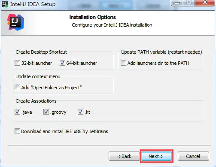The height and width of the screenshot is (167, 216).
Task: Click the maximize button in the title bar
Action: coord(189,3)
